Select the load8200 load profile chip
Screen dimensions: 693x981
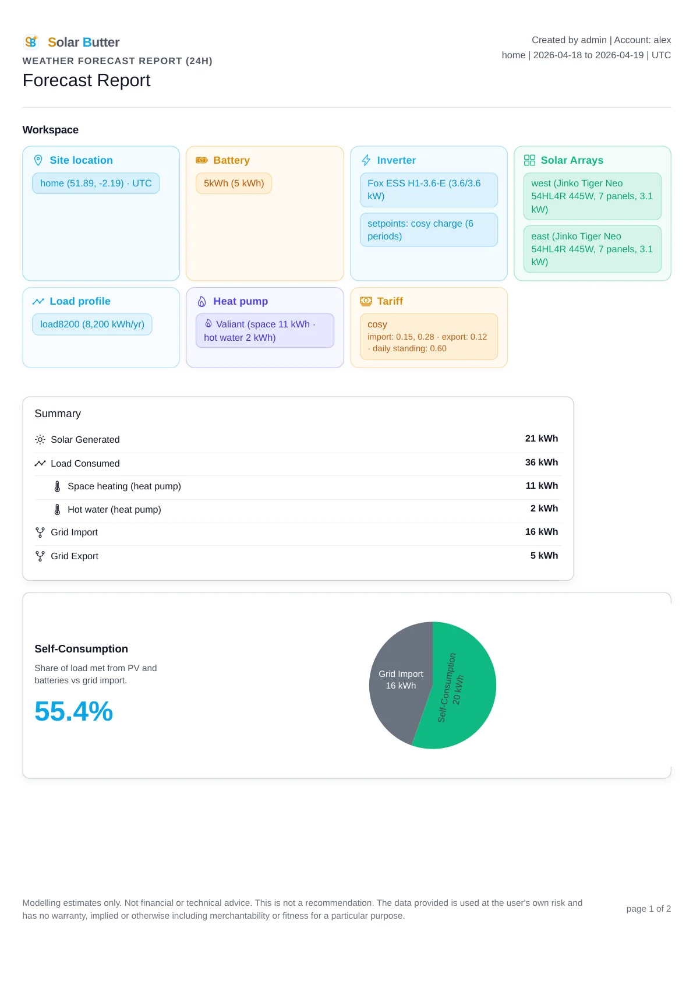pos(92,324)
